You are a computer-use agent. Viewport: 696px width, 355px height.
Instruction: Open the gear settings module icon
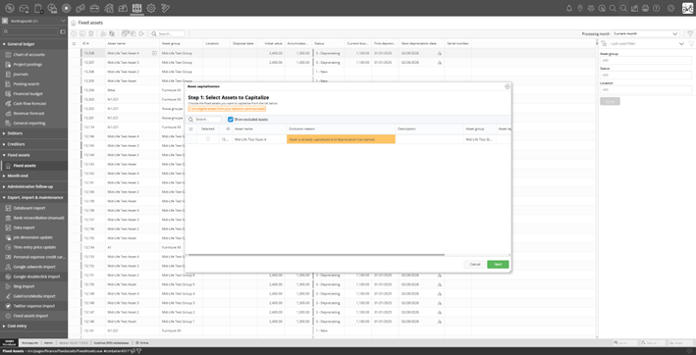pyautogui.click(x=151, y=8)
